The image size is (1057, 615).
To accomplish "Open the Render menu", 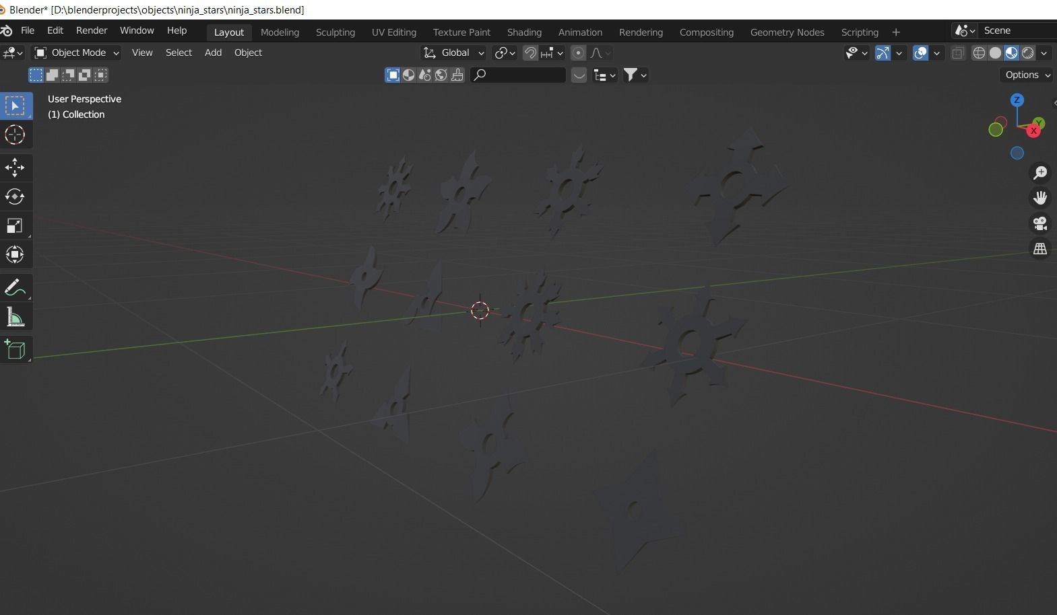I will pyautogui.click(x=92, y=30).
